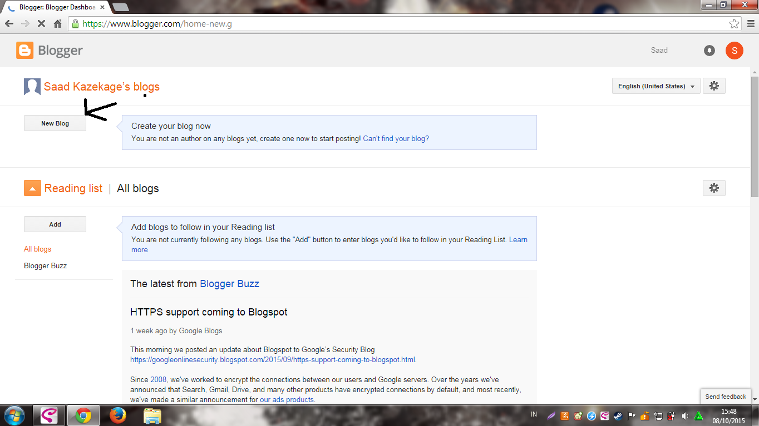Click the orange "S" profile avatar
Viewport: 759px width, 426px height.
[734, 50]
